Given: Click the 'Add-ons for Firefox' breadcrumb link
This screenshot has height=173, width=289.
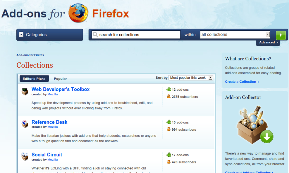Looking at the screenshot, I should pyautogui.click(x=30, y=55).
